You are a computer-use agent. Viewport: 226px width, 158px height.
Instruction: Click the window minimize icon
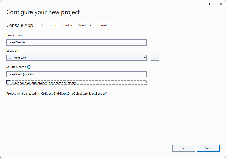[x=211, y=4]
